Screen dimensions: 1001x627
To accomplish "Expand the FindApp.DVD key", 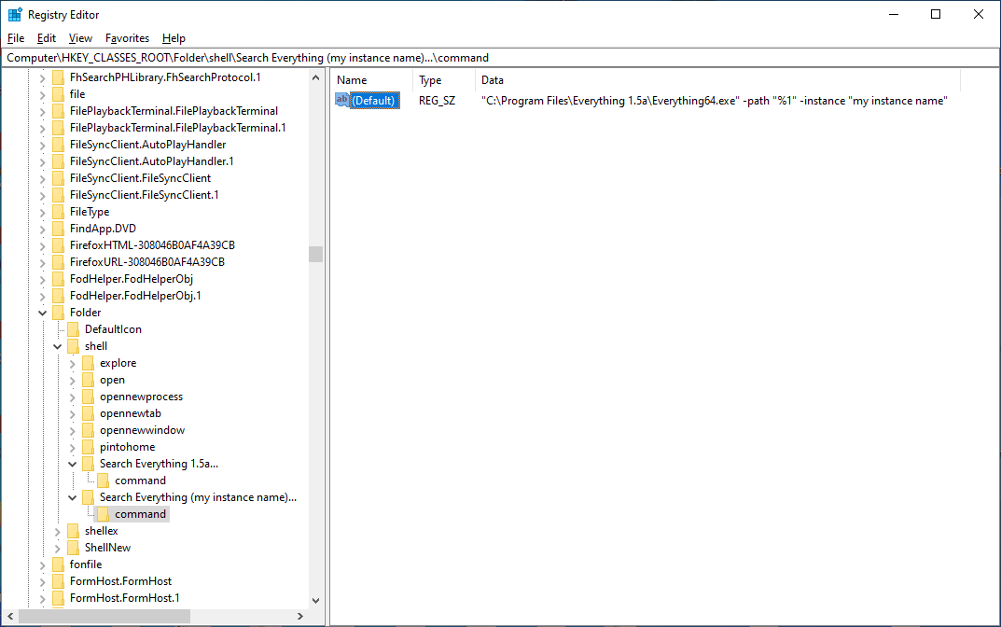I will pos(42,228).
